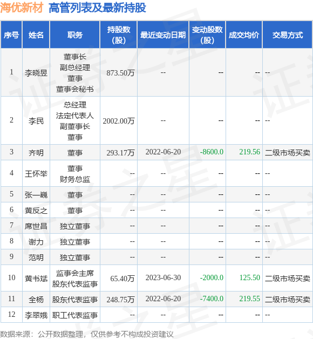
Task: Click 职工代表监事 in 李翠娥's row
Action: (75, 315)
